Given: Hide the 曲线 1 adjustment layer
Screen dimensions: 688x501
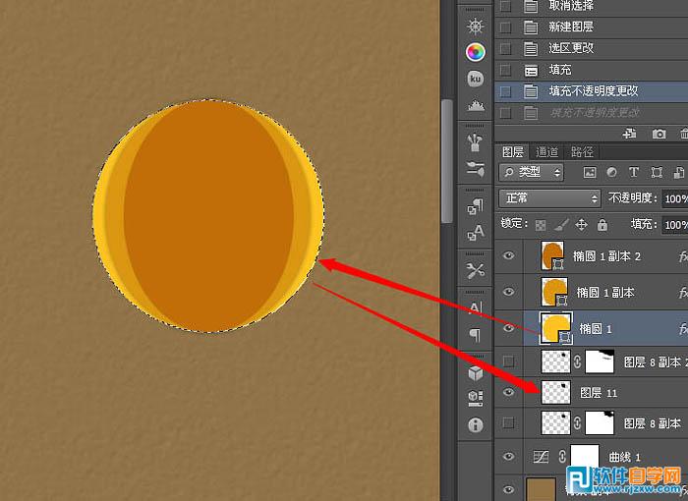Looking at the screenshot, I should [x=508, y=457].
